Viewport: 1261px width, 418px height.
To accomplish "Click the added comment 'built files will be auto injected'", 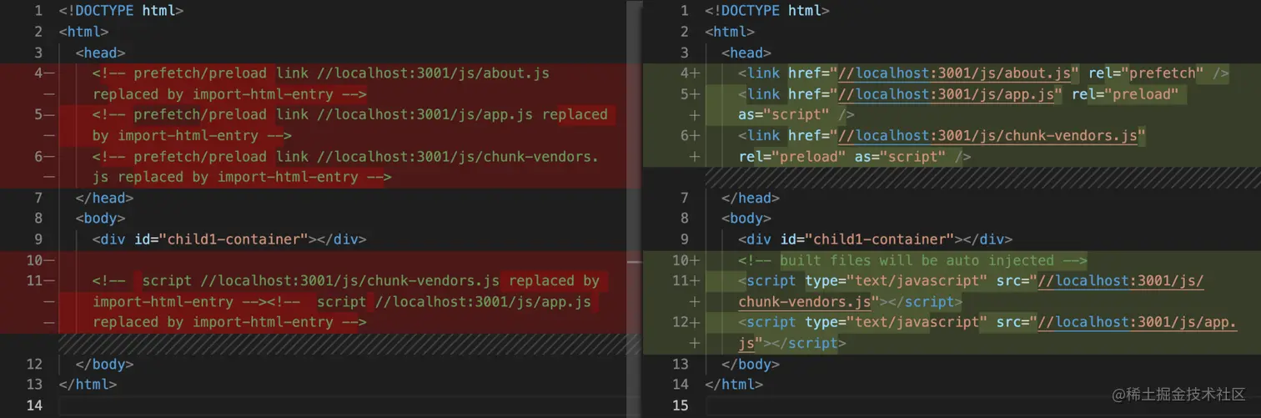I will coord(913,260).
